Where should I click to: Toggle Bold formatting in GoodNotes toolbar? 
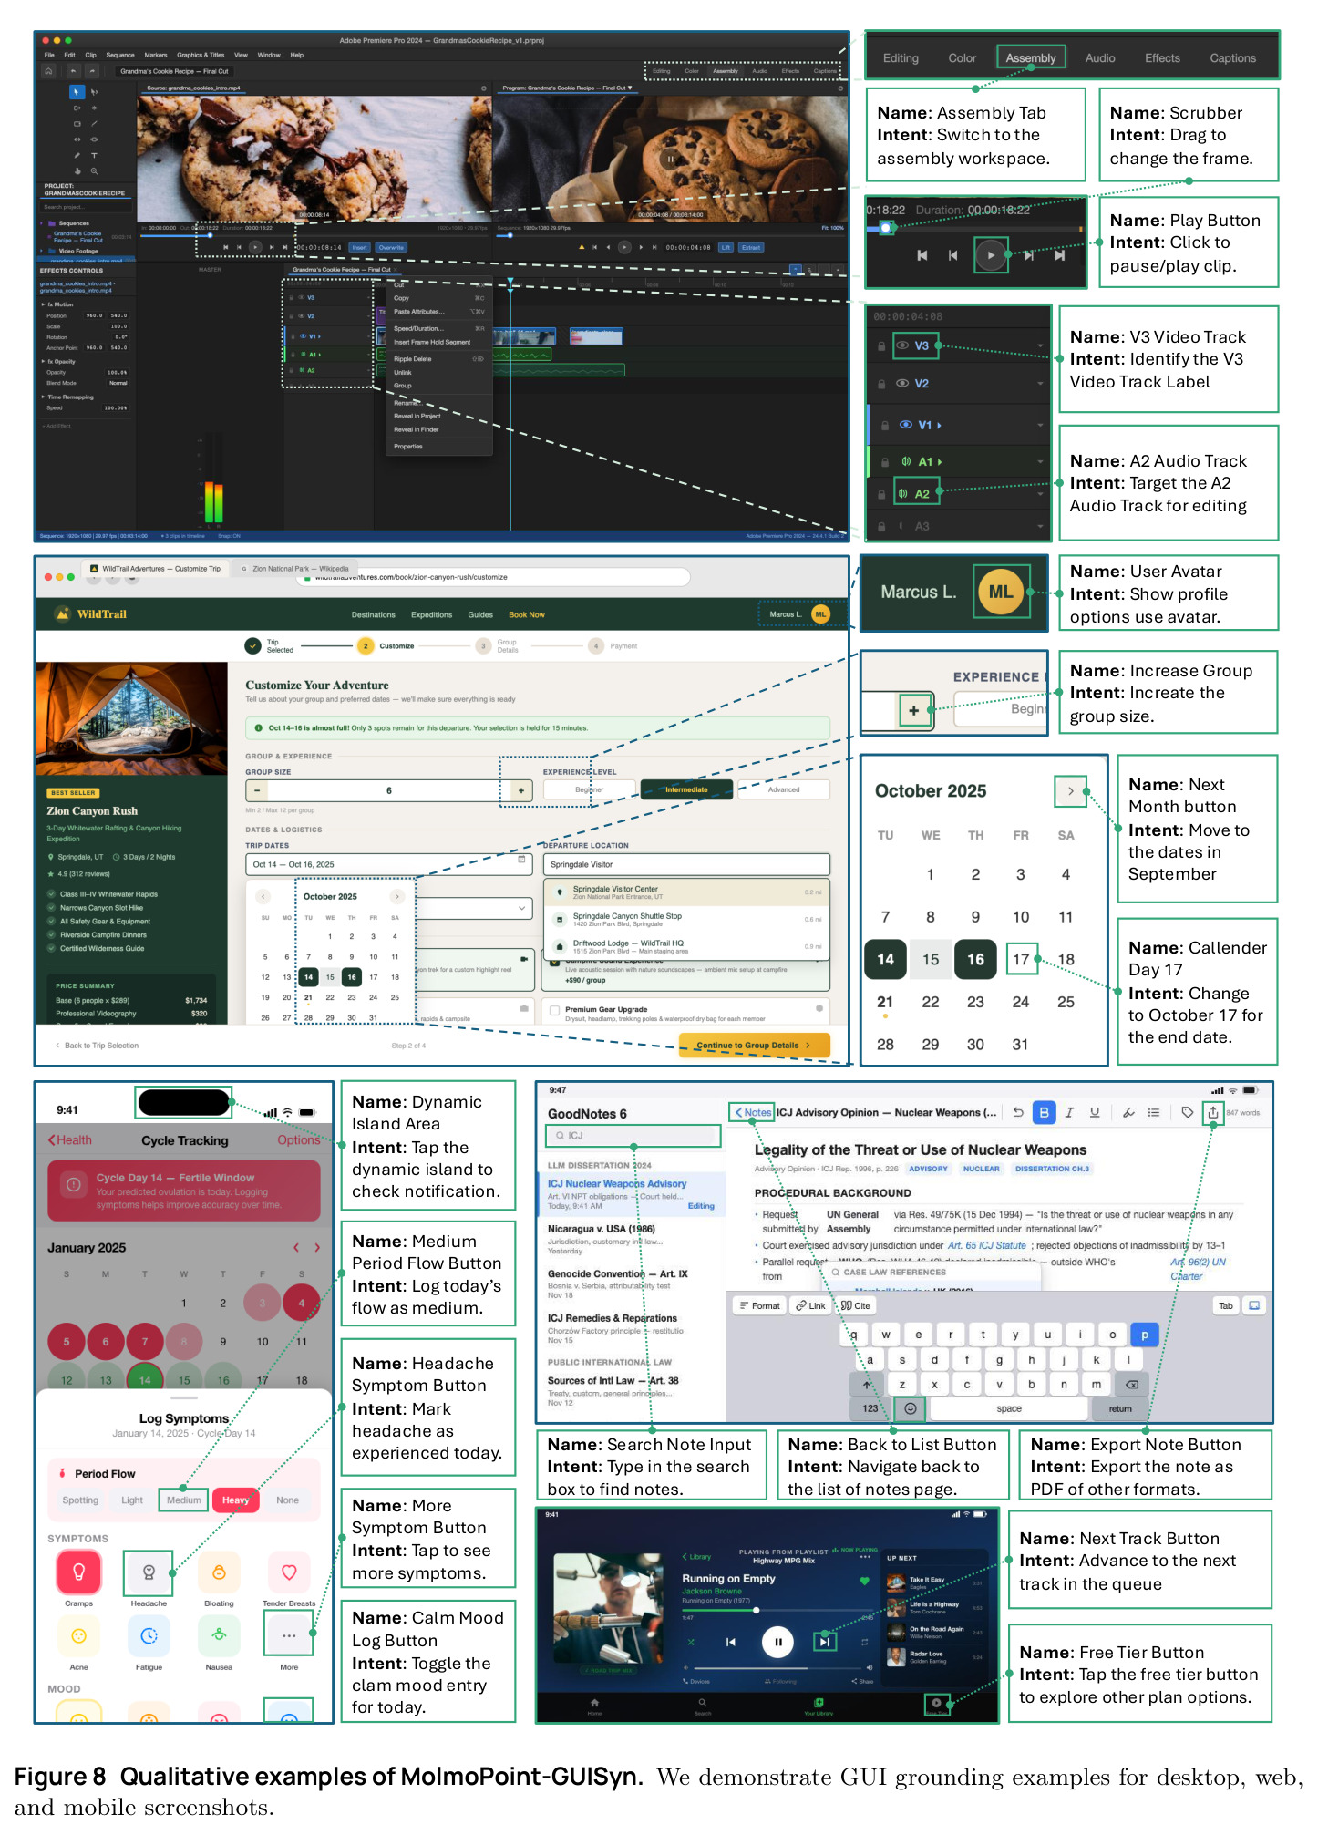1044,1112
